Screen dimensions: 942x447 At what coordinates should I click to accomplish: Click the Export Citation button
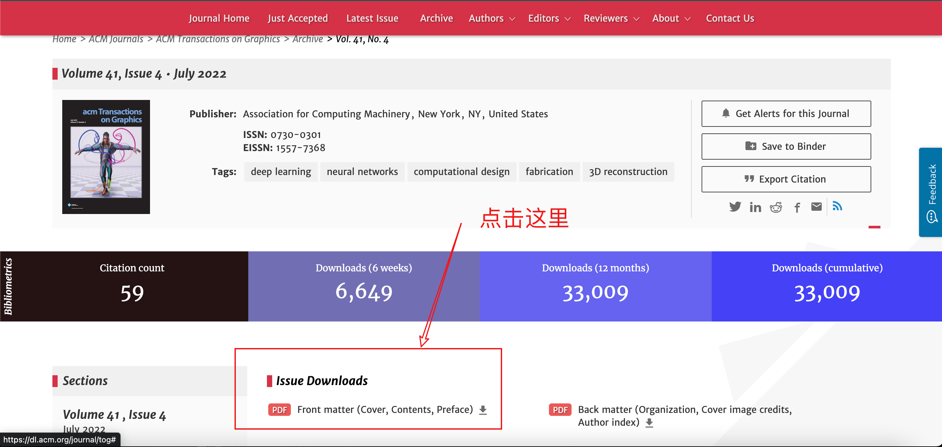click(x=786, y=179)
